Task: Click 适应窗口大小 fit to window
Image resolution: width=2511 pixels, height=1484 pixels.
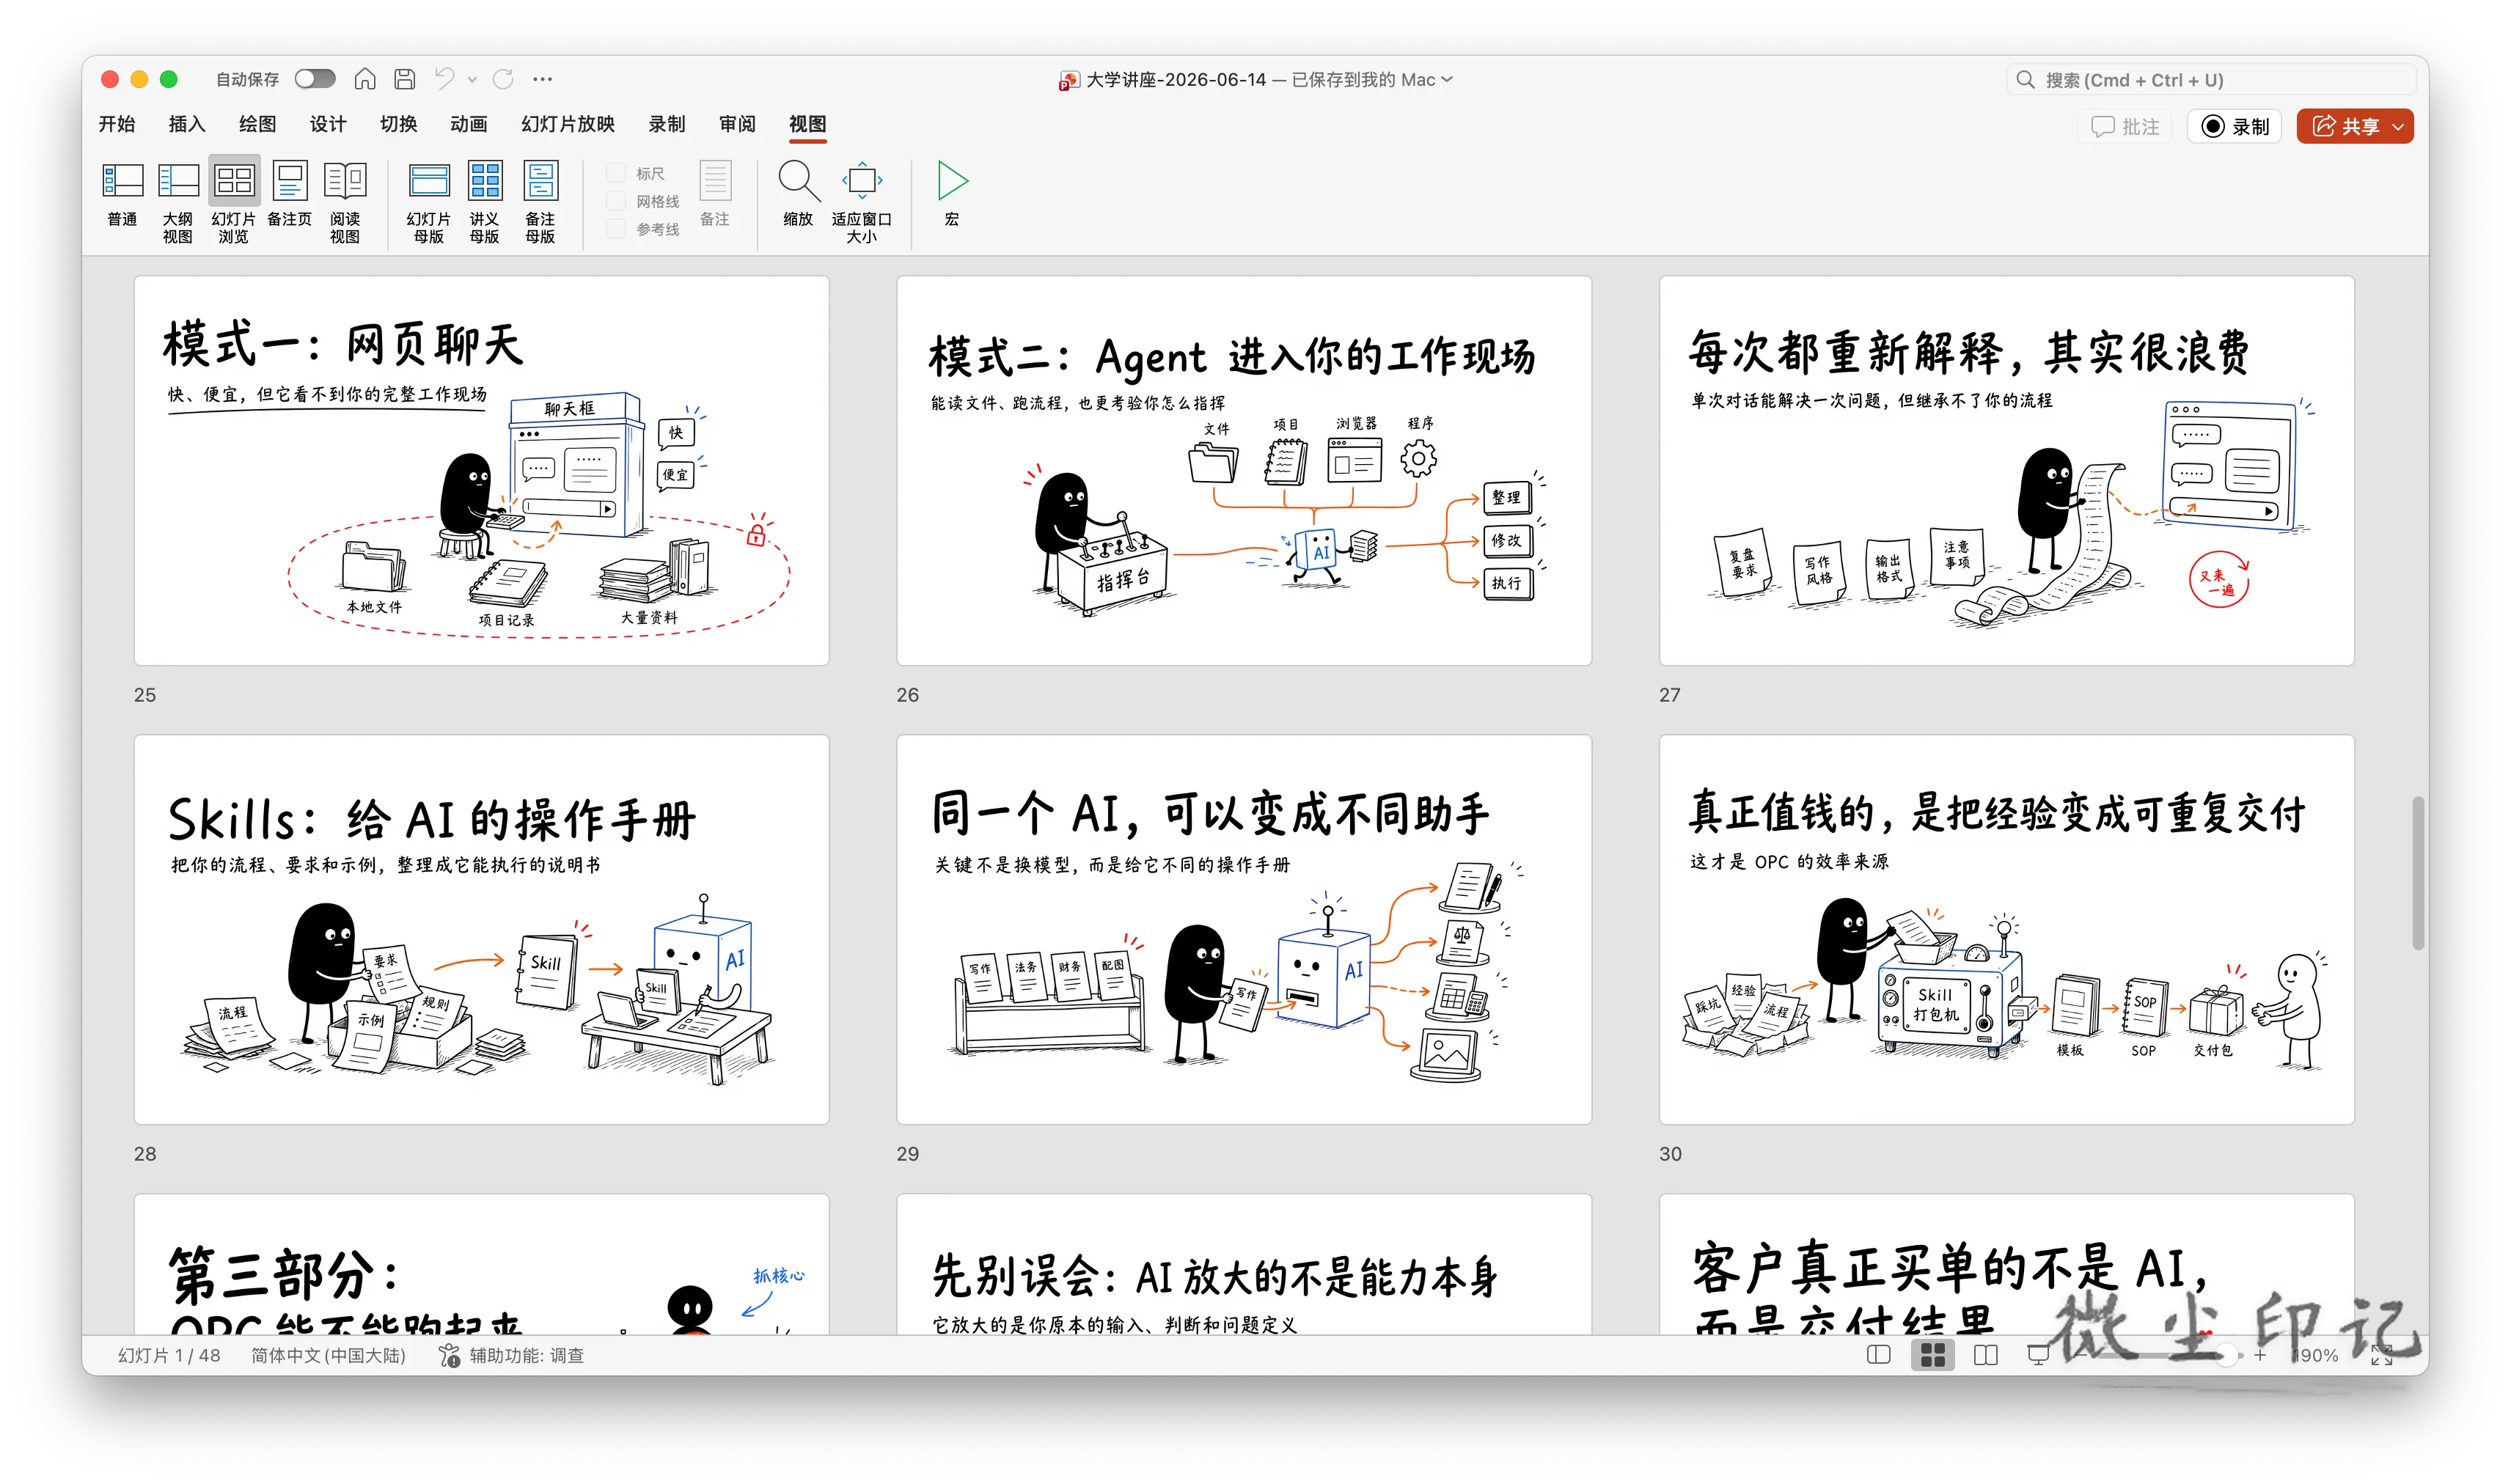Action: pyautogui.click(x=862, y=203)
